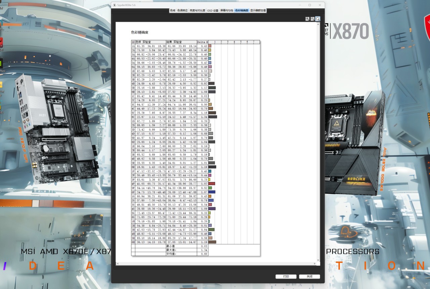Click the minimum value 0.03 in summary row

coord(204,246)
